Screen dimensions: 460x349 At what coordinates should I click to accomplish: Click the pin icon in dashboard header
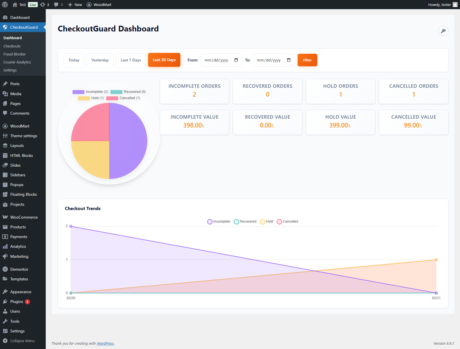[x=443, y=31]
